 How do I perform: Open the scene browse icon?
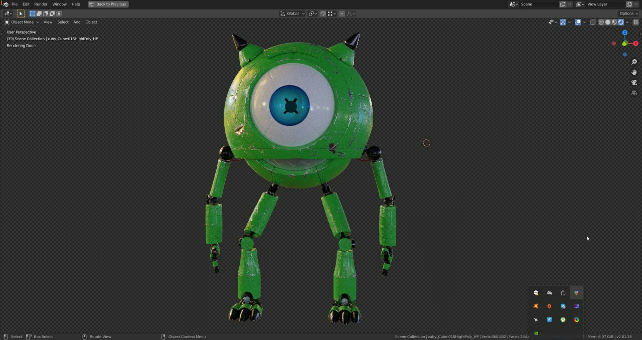(514, 4)
